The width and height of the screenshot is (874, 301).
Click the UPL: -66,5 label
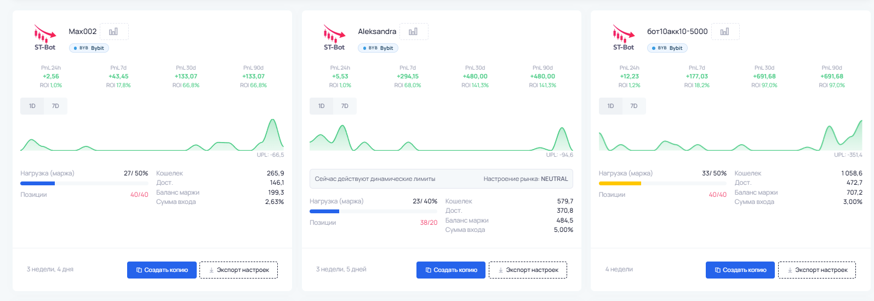270,155
